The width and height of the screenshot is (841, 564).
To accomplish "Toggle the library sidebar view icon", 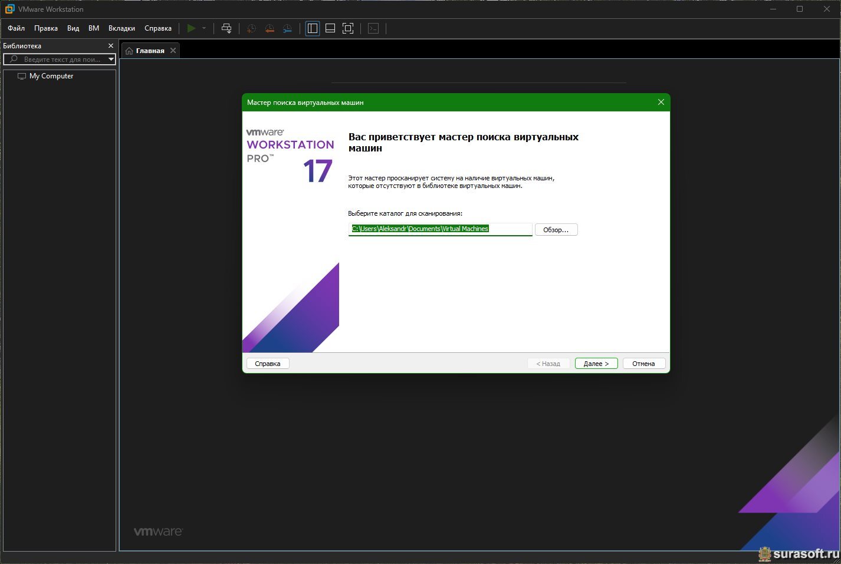I will point(313,28).
